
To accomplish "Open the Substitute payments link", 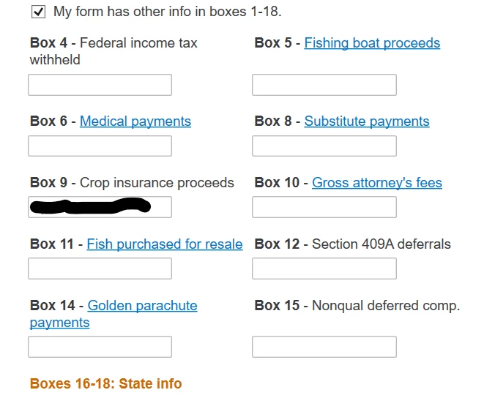I will pos(367,121).
